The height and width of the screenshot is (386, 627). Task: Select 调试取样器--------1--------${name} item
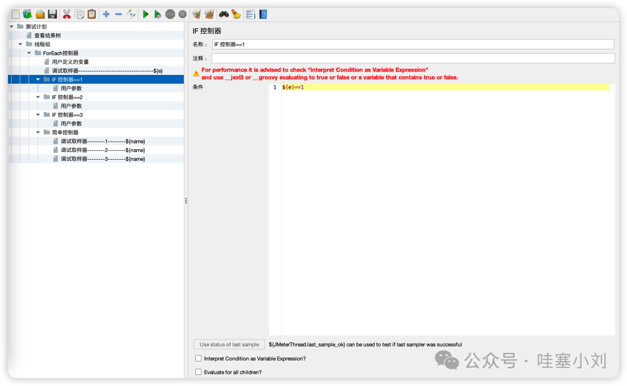(103, 141)
